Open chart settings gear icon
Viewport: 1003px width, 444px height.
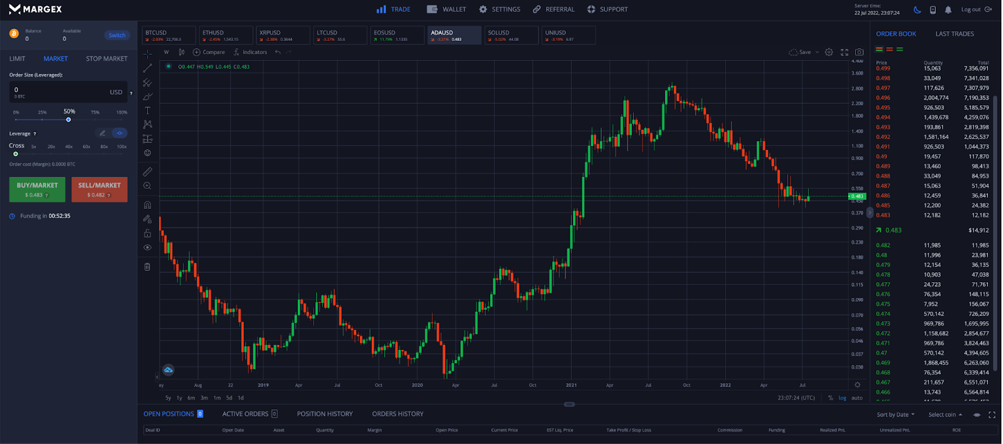pyautogui.click(x=829, y=52)
